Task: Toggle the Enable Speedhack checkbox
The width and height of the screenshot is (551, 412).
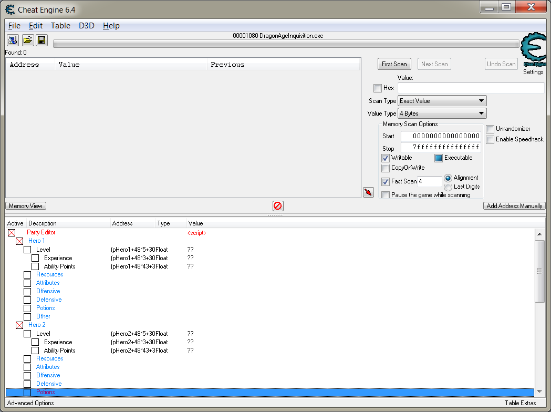Action: point(490,140)
